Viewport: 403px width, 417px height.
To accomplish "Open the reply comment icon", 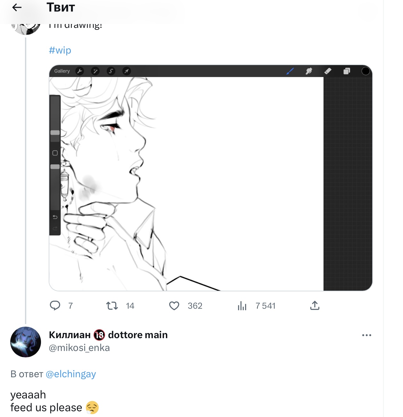I will 55,305.
